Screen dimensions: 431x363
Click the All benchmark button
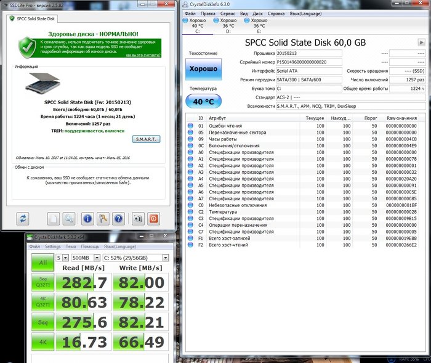tap(43, 263)
